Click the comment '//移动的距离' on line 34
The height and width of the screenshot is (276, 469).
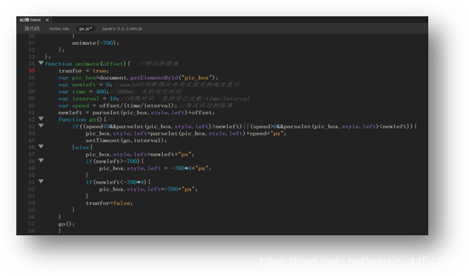158,64
